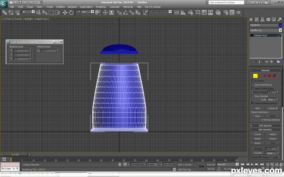Enable the By Vertex checkbox
Screen dimensions: 284x177
click(252, 81)
